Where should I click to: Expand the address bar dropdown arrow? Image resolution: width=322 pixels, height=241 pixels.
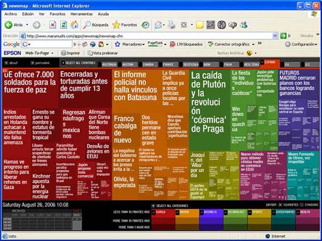[x=275, y=36]
